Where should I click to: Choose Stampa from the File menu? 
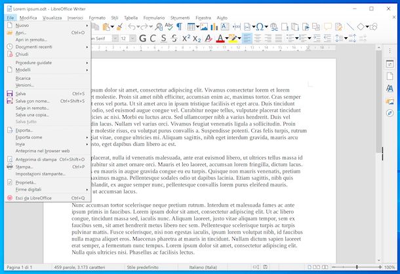[x=48, y=167]
